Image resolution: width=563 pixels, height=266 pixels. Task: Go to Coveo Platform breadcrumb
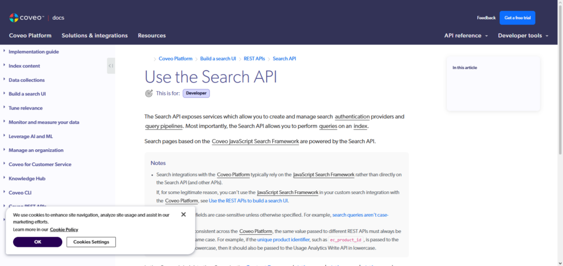(175, 58)
